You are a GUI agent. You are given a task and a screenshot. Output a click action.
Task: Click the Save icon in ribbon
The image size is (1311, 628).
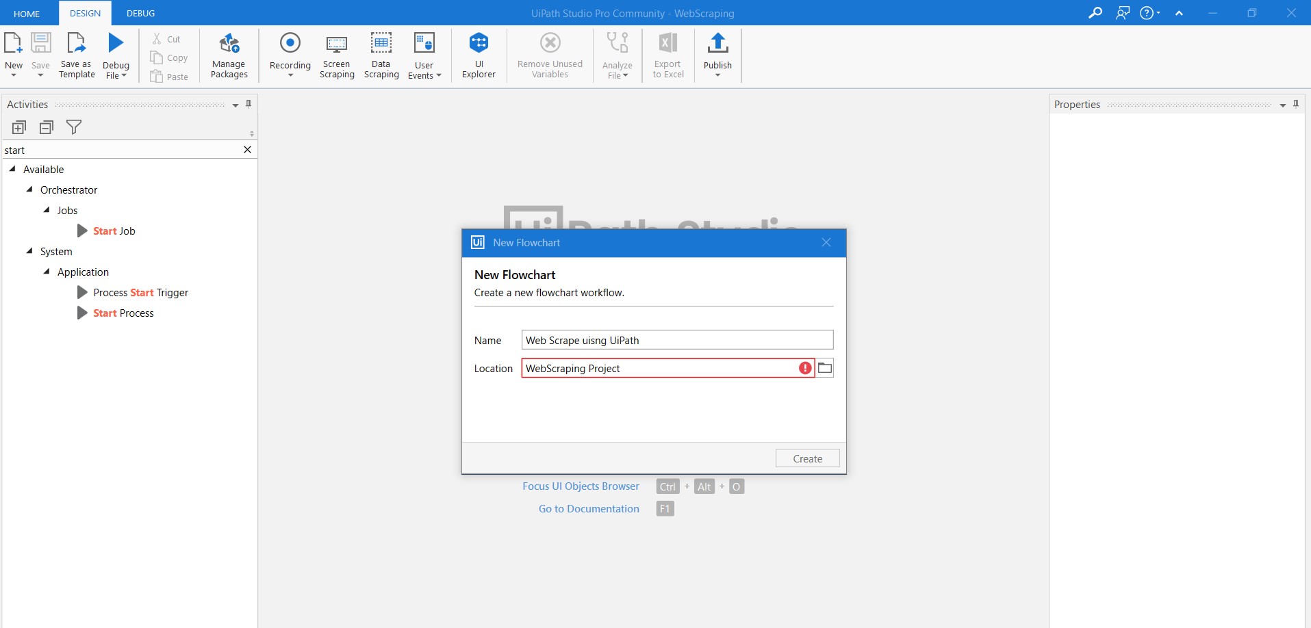(40, 43)
